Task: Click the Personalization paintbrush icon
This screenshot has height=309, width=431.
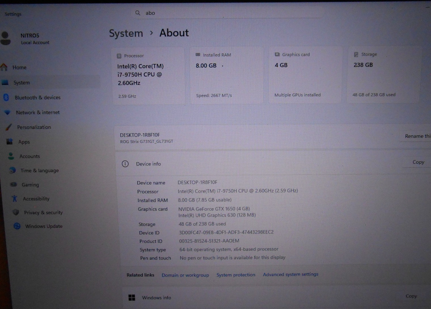Action: coord(9,127)
